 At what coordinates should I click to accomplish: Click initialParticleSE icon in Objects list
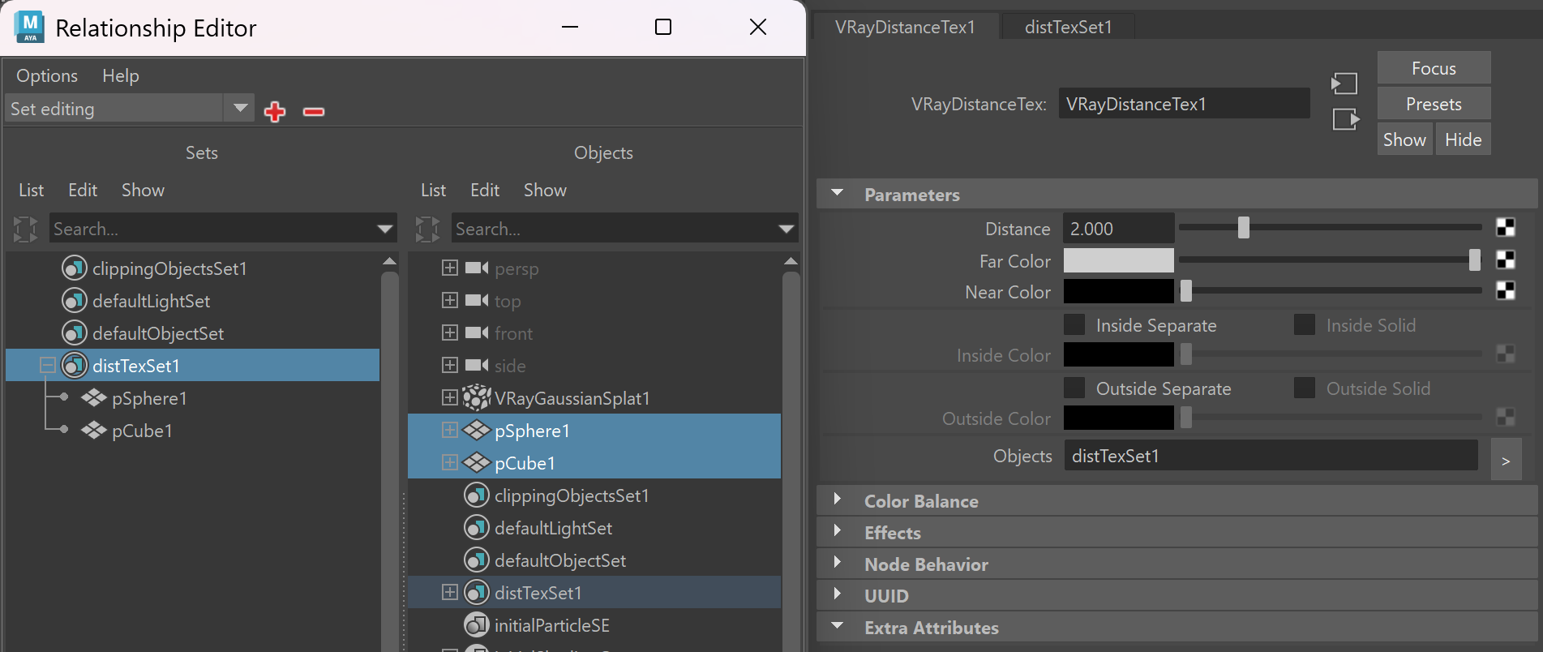tap(477, 625)
